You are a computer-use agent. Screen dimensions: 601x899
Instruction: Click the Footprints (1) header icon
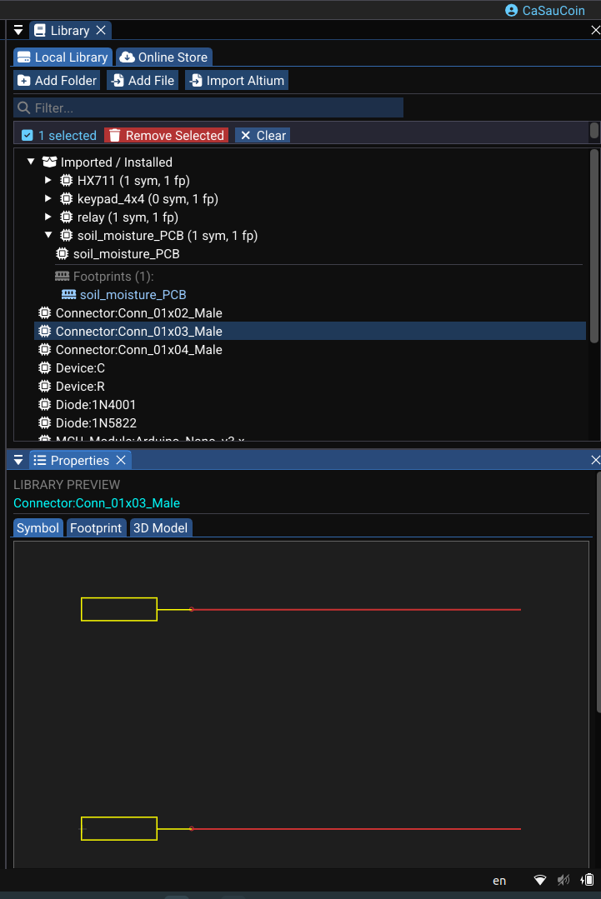coord(62,277)
